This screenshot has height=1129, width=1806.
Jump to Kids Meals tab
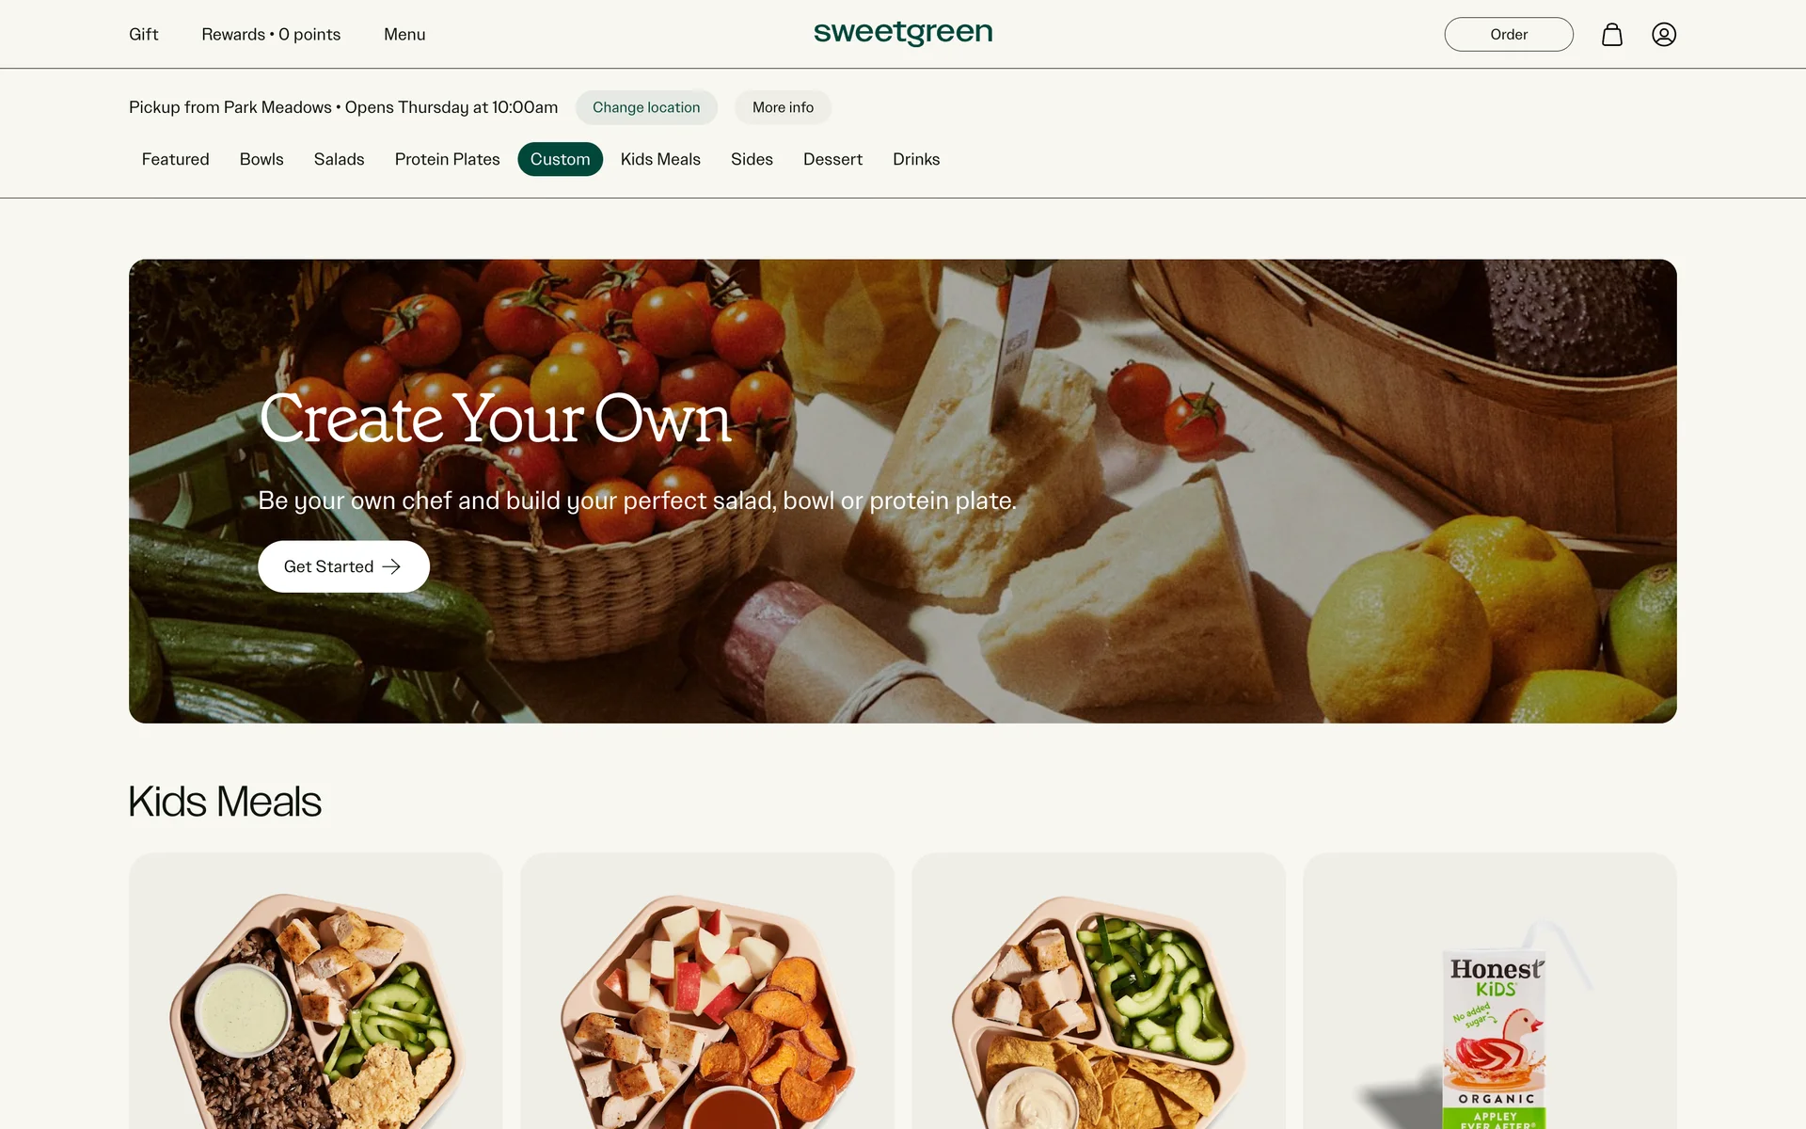pos(660,159)
